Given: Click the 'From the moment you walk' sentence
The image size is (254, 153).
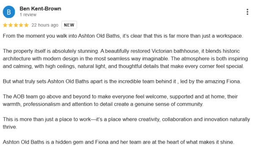Looking at the screenshot, I should pos(123,36).
